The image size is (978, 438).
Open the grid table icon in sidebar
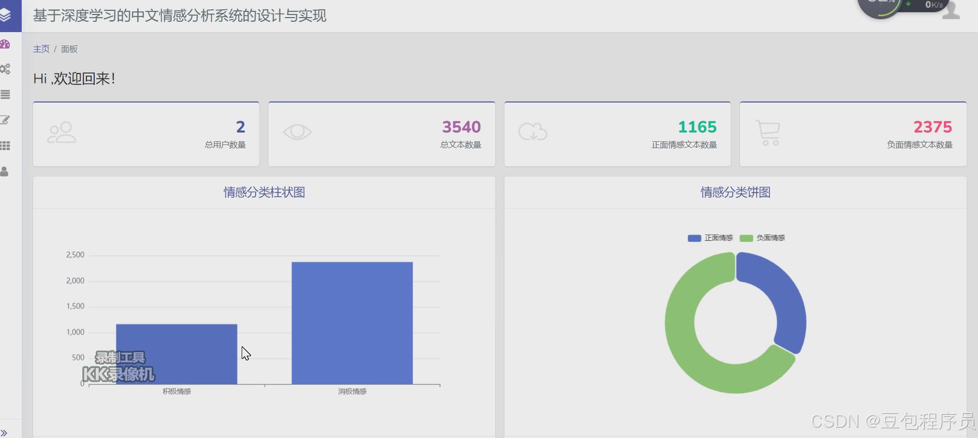(5, 146)
